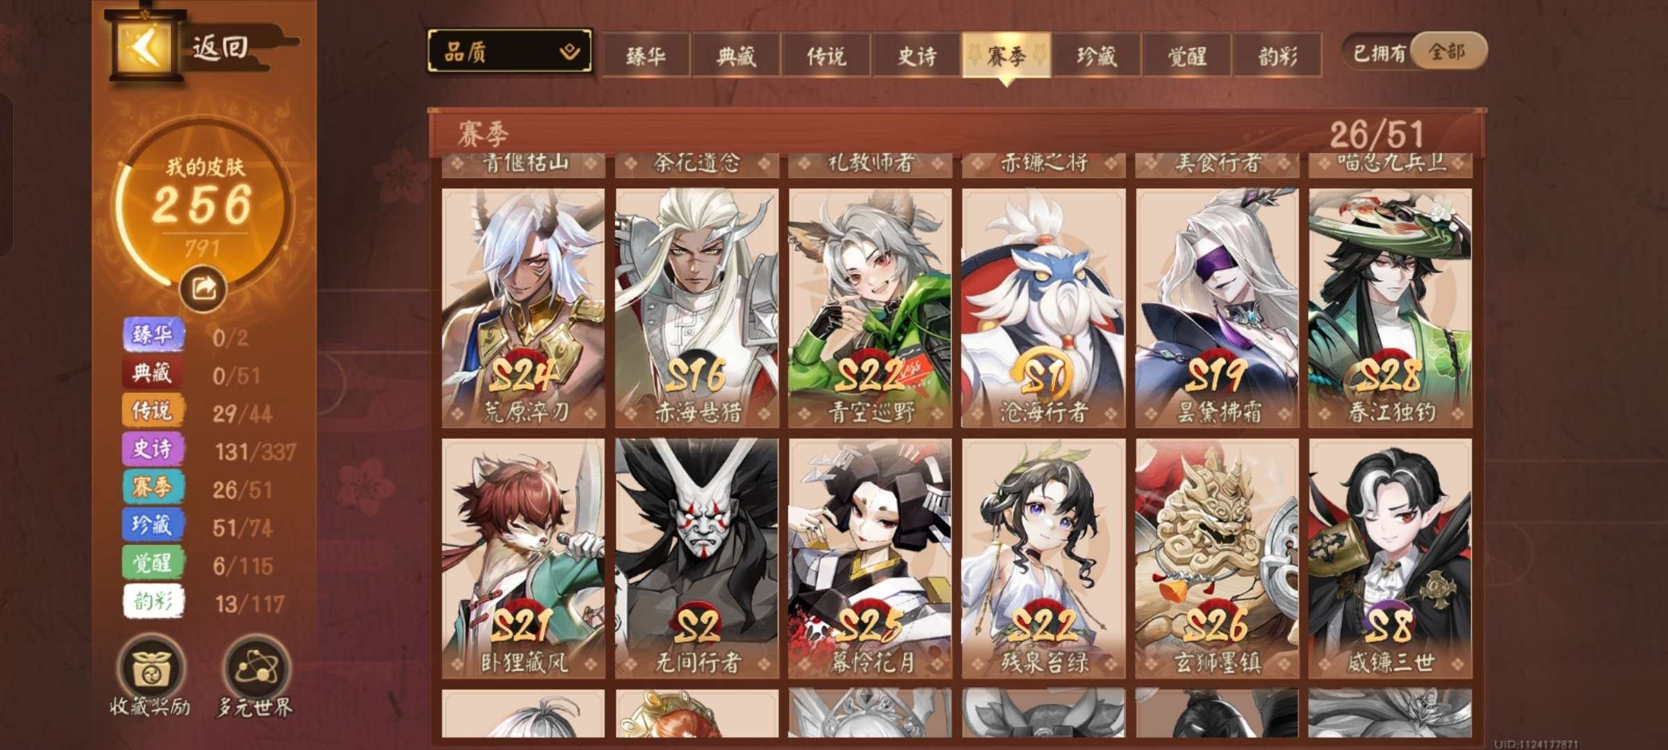Select the 史诗 purple badge in sidebar
The image size is (1668, 750).
(153, 449)
